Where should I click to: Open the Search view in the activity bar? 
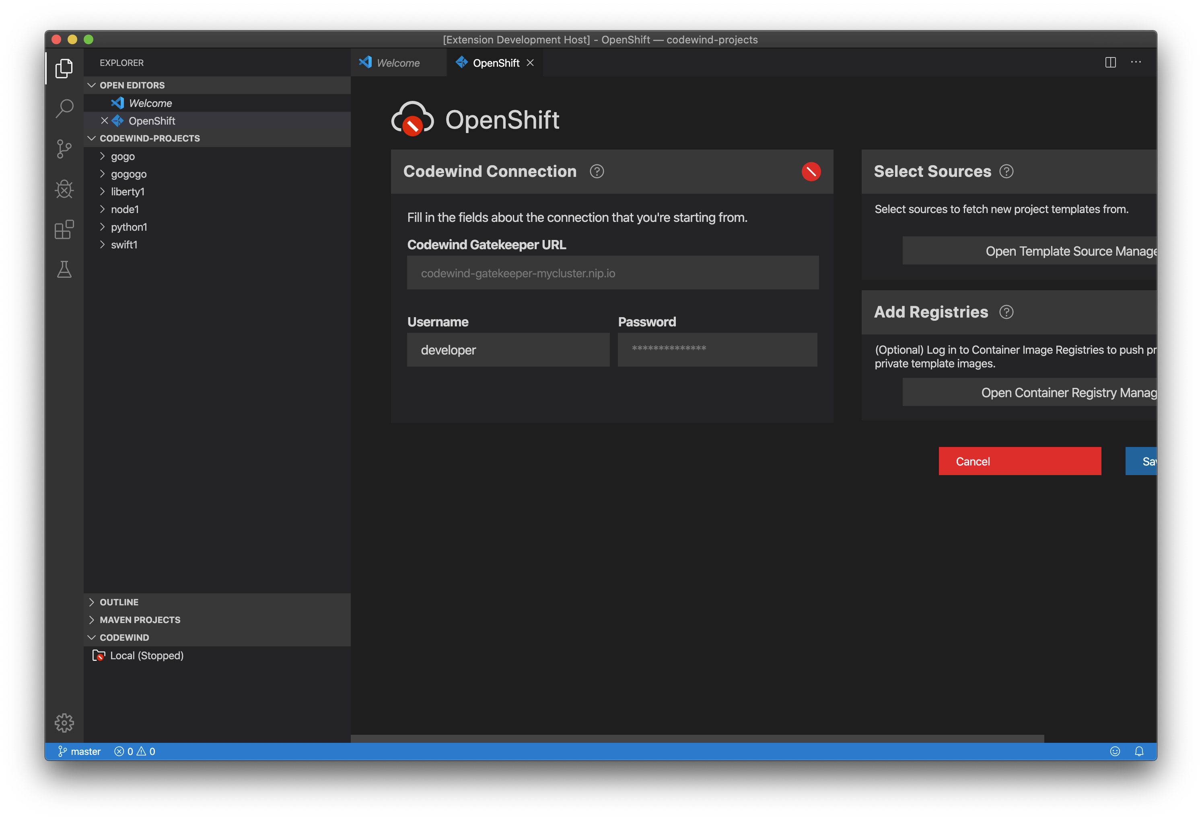pos(64,109)
